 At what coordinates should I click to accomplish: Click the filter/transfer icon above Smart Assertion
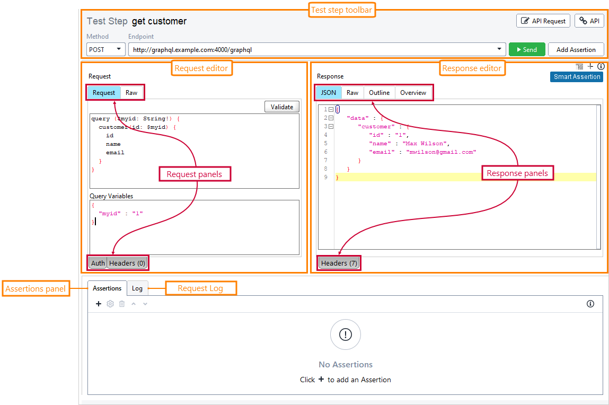579,66
